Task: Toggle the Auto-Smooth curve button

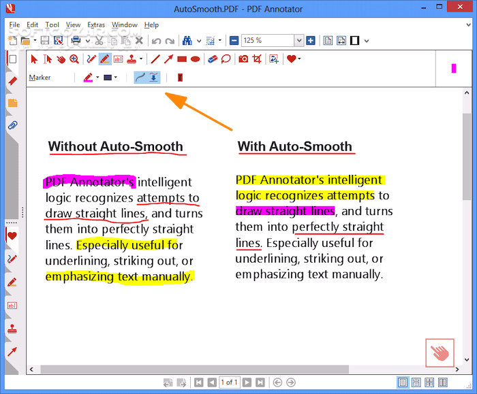Action: coord(140,78)
